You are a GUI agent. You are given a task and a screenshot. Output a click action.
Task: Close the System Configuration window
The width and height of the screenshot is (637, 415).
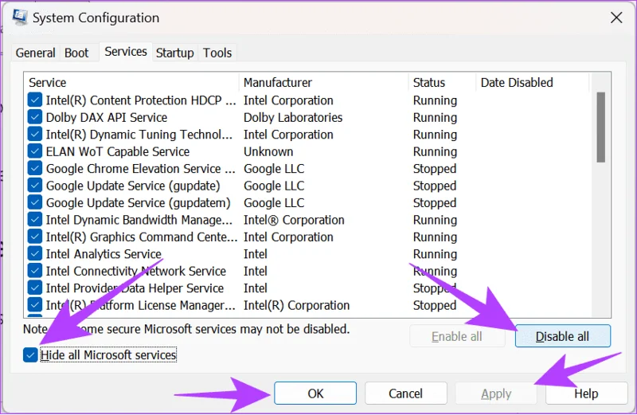(616, 18)
